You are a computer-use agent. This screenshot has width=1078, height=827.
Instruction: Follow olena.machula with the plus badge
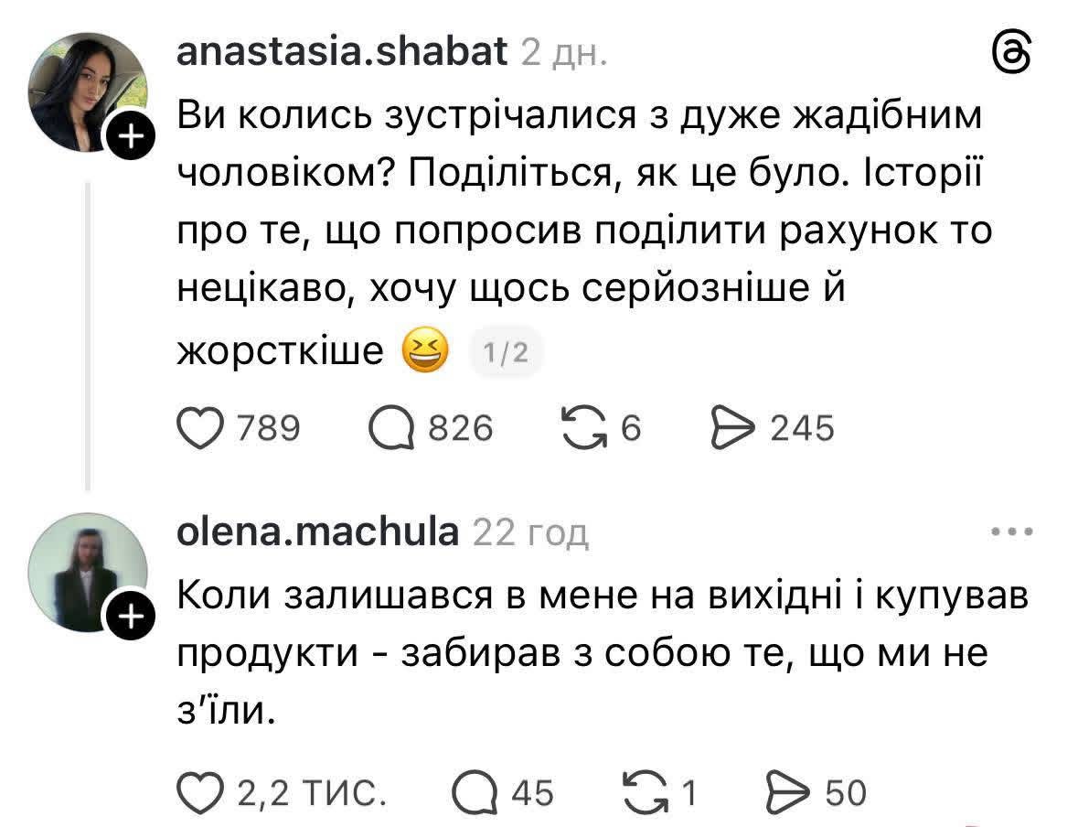coord(131,616)
